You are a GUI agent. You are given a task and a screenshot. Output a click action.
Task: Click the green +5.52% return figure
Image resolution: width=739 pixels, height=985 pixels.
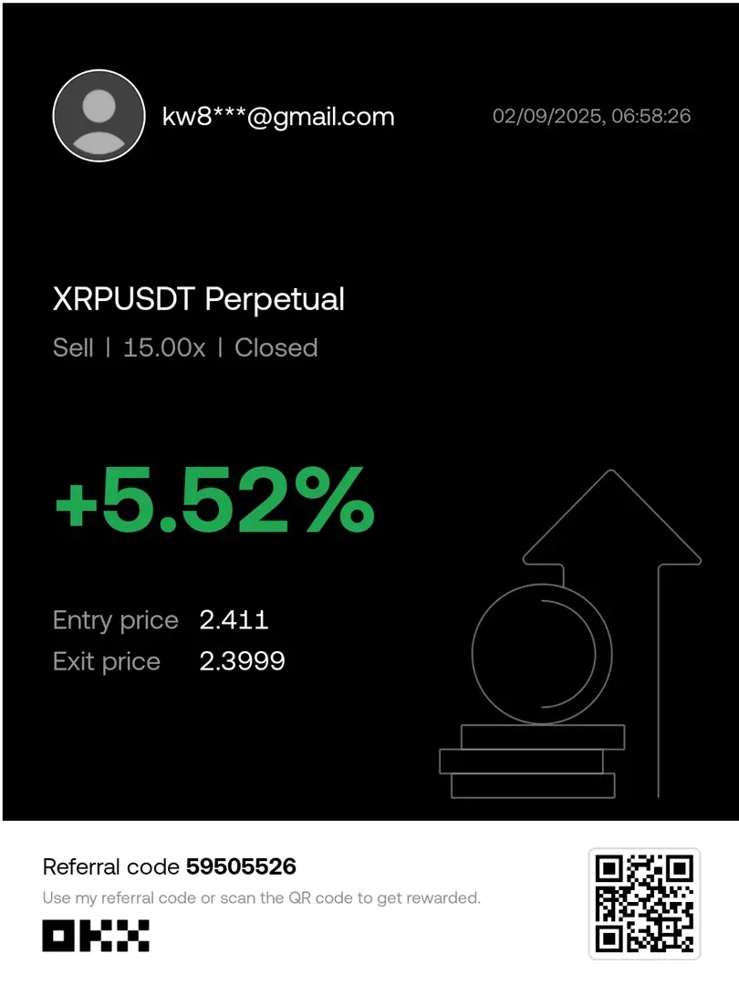pos(214,502)
